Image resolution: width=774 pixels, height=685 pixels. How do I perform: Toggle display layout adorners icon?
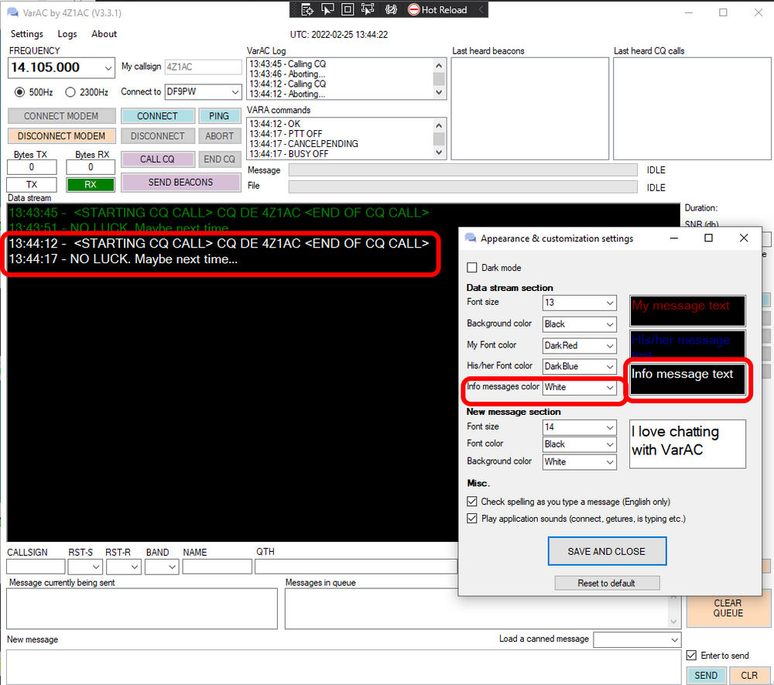[347, 9]
